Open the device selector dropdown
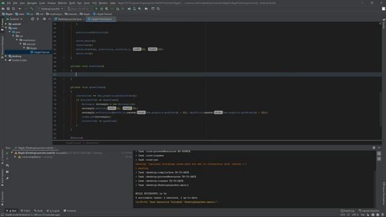The width and height of the screenshot is (386, 217). (79, 8)
